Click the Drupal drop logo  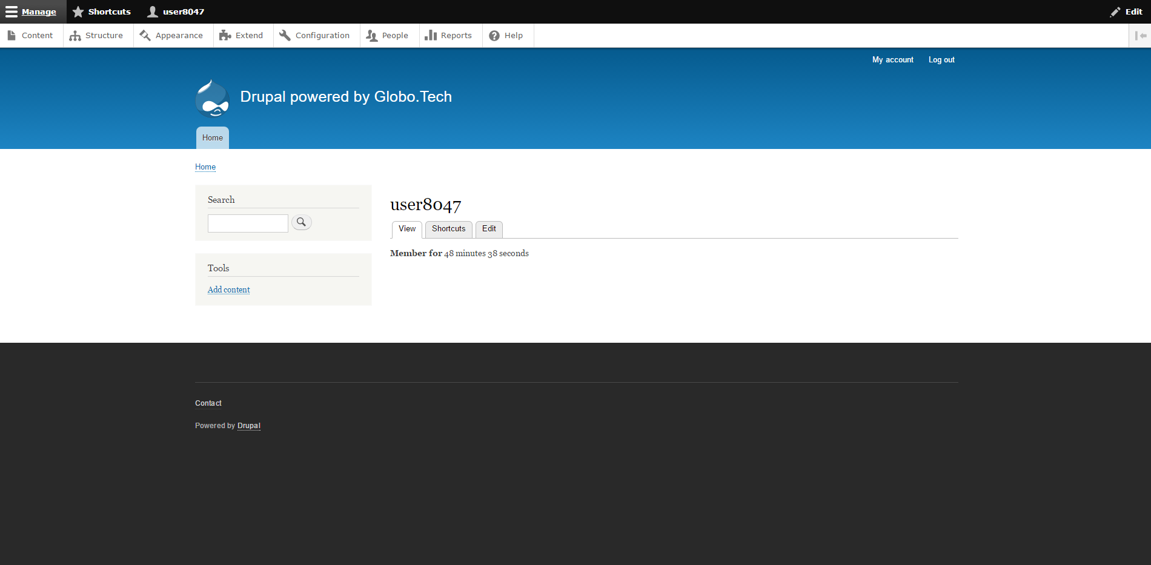pos(213,98)
